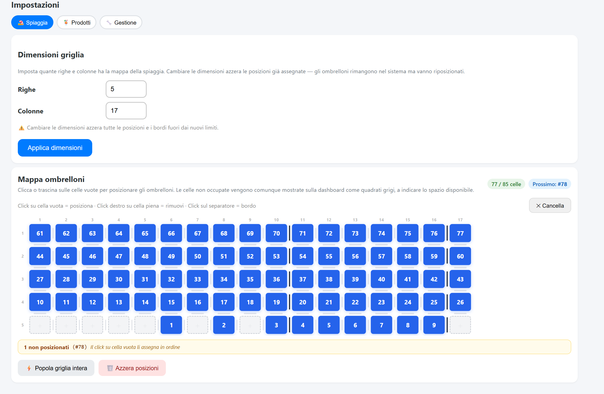Toggle border separator between cells 76 and 77
Image resolution: width=604 pixels, height=394 pixels.
point(447,233)
